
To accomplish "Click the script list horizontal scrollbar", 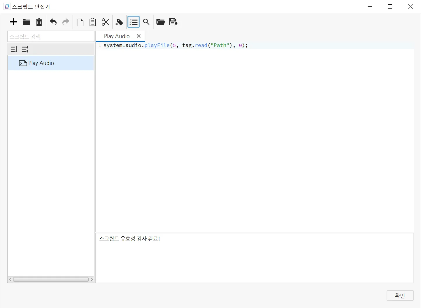I will pos(51,279).
